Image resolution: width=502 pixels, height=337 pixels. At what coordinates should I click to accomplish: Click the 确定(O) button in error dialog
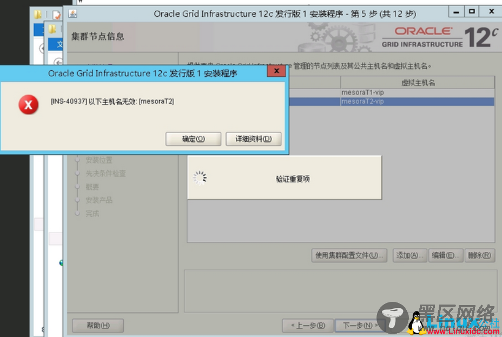[x=193, y=139]
